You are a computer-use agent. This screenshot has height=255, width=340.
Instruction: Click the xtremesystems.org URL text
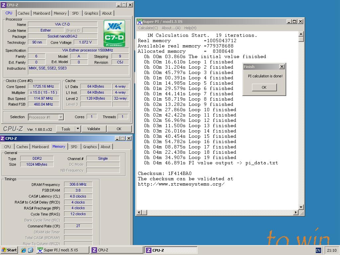pos(181,184)
